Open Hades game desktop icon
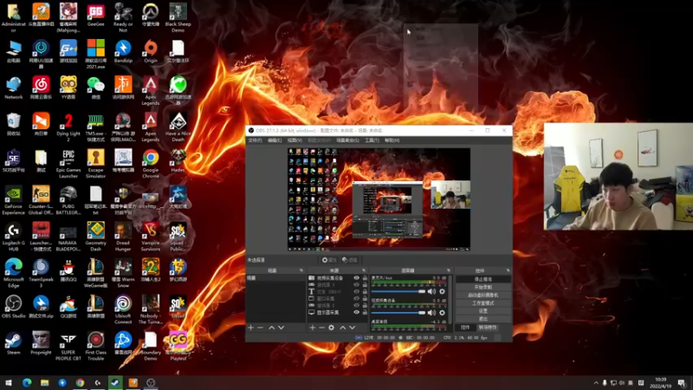The height and width of the screenshot is (390, 693). coord(178,160)
